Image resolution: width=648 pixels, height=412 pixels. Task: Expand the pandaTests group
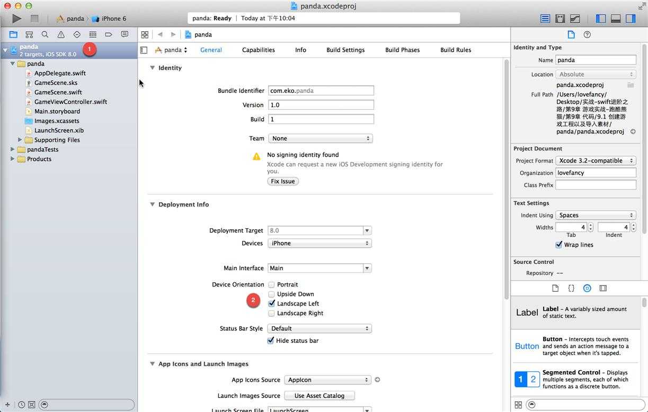[x=13, y=149]
